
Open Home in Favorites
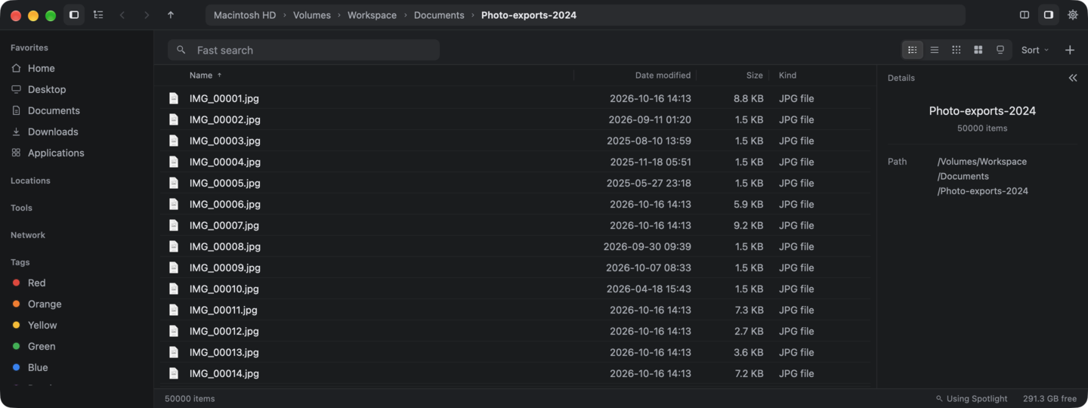pos(77,68)
